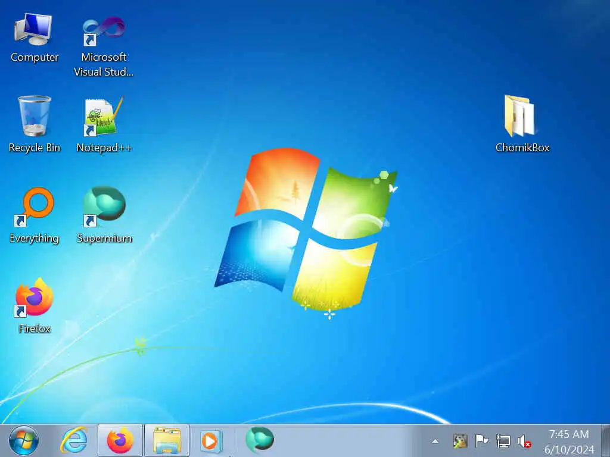Open Supermium from the taskbar

(260, 440)
